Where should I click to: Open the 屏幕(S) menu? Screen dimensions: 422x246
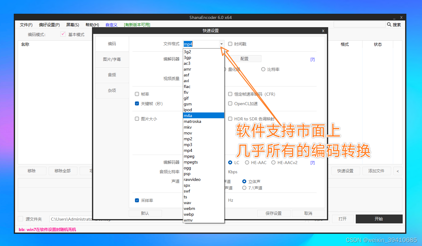point(73,25)
